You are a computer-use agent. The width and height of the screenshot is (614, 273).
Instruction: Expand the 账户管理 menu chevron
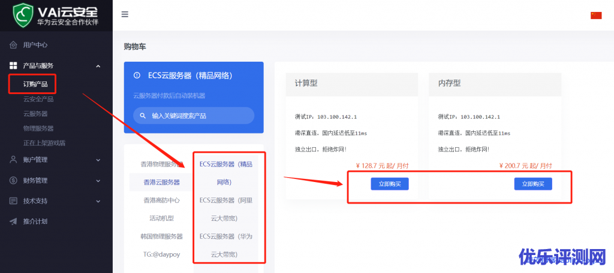point(98,160)
